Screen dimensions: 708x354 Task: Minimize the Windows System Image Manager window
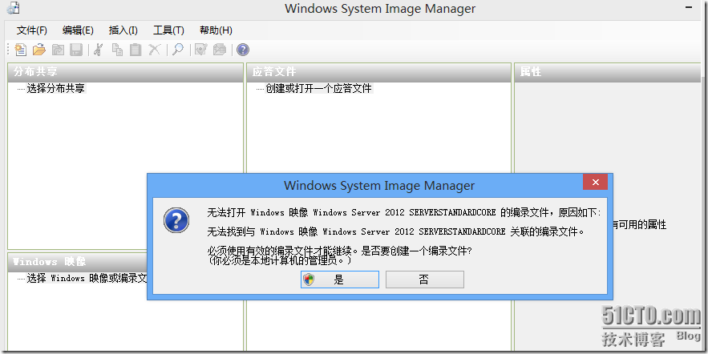coord(689,8)
